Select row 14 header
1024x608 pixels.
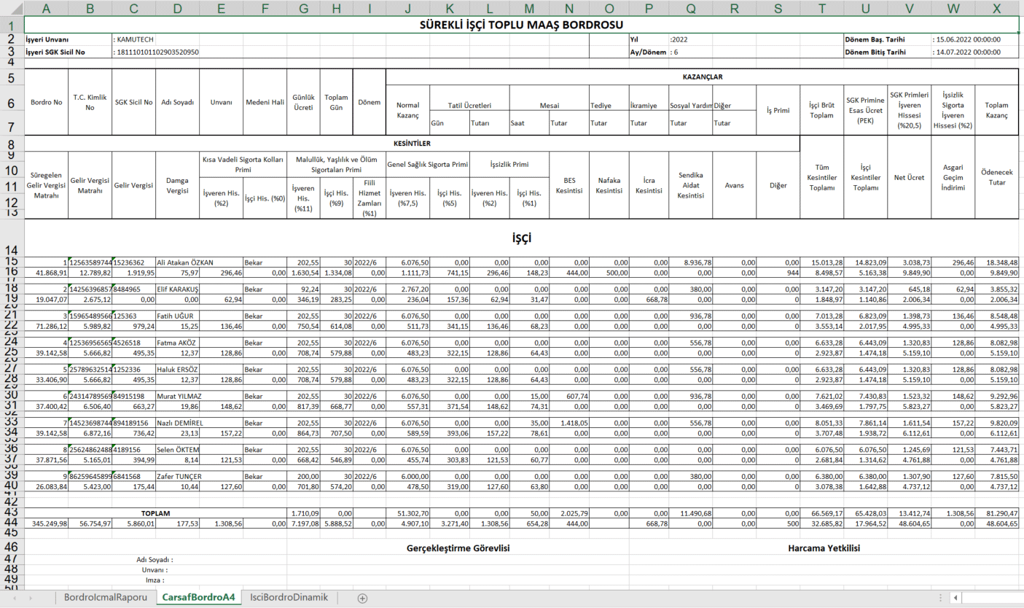tap(12, 238)
